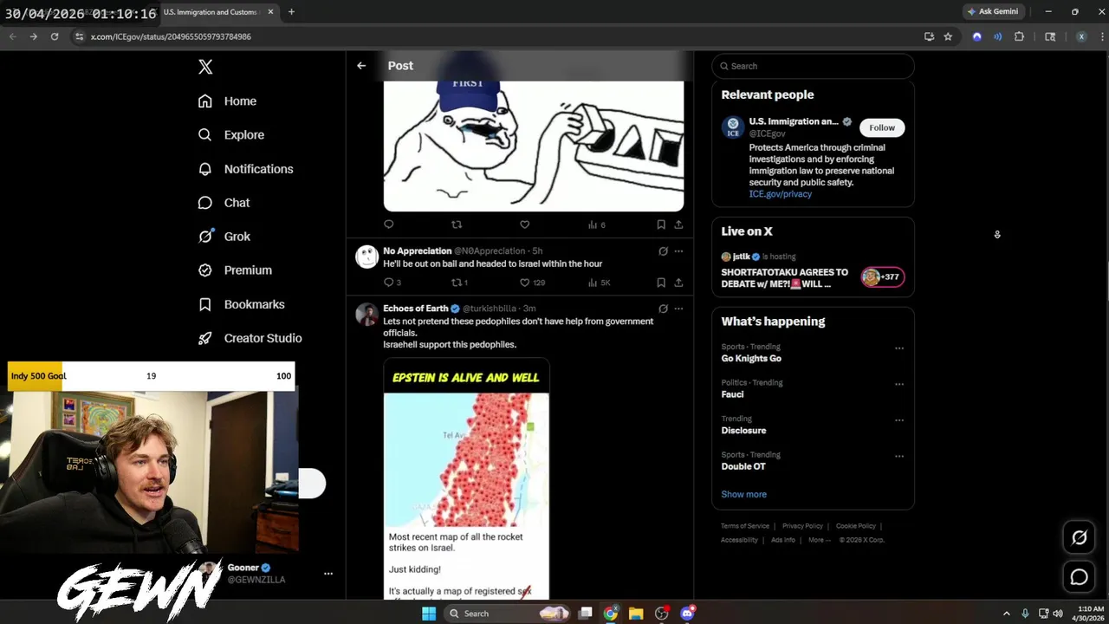Open replies on No Appreciation's post
The height and width of the screenshot is (624, 1109).
pyautogui.click(x=392, y=283)
